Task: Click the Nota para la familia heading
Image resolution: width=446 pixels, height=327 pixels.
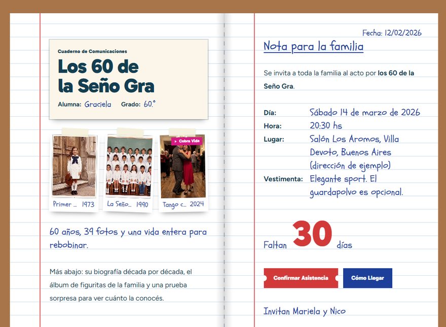Action: [x=313, y=46]
